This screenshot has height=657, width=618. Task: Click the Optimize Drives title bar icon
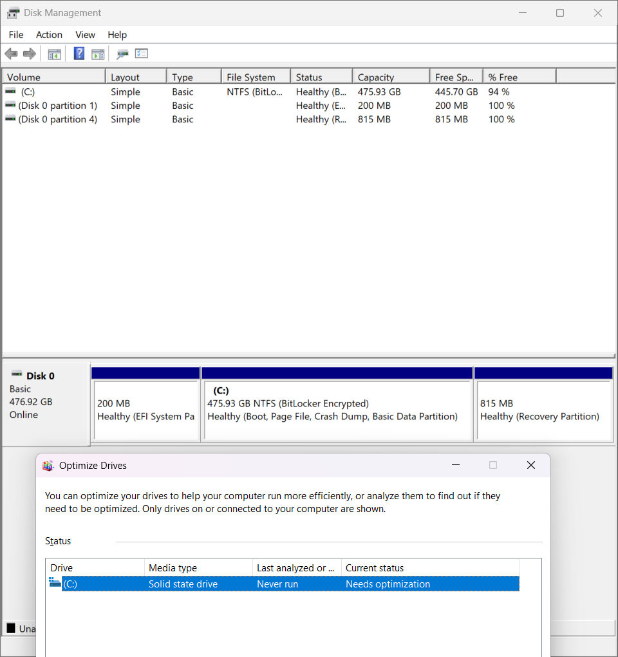point(48,466)
